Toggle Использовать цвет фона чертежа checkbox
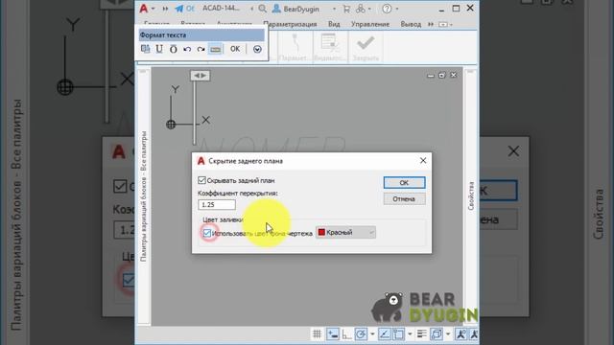 point(207,233)
